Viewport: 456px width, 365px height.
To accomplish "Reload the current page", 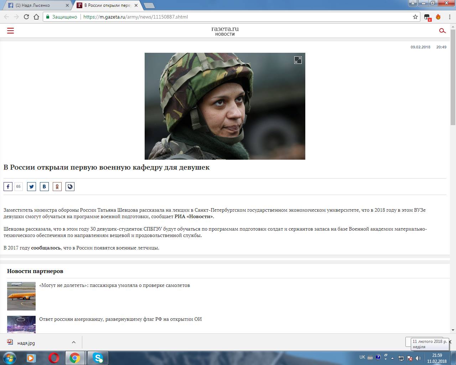I will [26, 17].
